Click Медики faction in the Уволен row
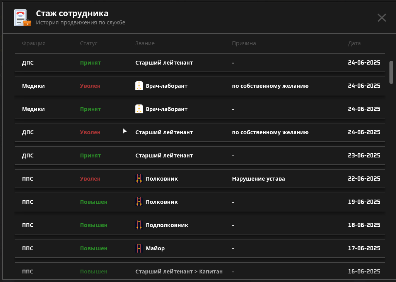396x282 pixels. tap(33, 86)
